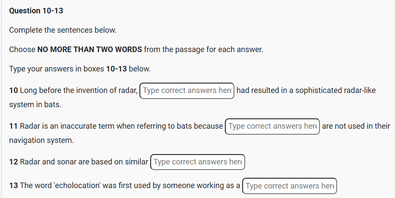Image resolution: width=395 pixels, height=198 pixels.
Task: Click the bold number 12 label
Action: click(x=13, y=162)
